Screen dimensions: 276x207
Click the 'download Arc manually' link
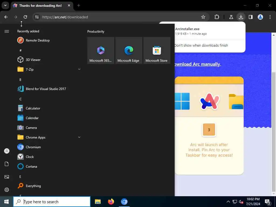click(197, 64)
